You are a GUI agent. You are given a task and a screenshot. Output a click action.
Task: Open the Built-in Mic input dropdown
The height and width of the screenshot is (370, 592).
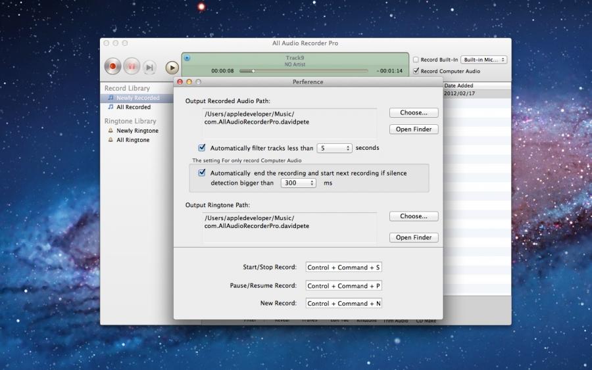click(x=484, y=60)
